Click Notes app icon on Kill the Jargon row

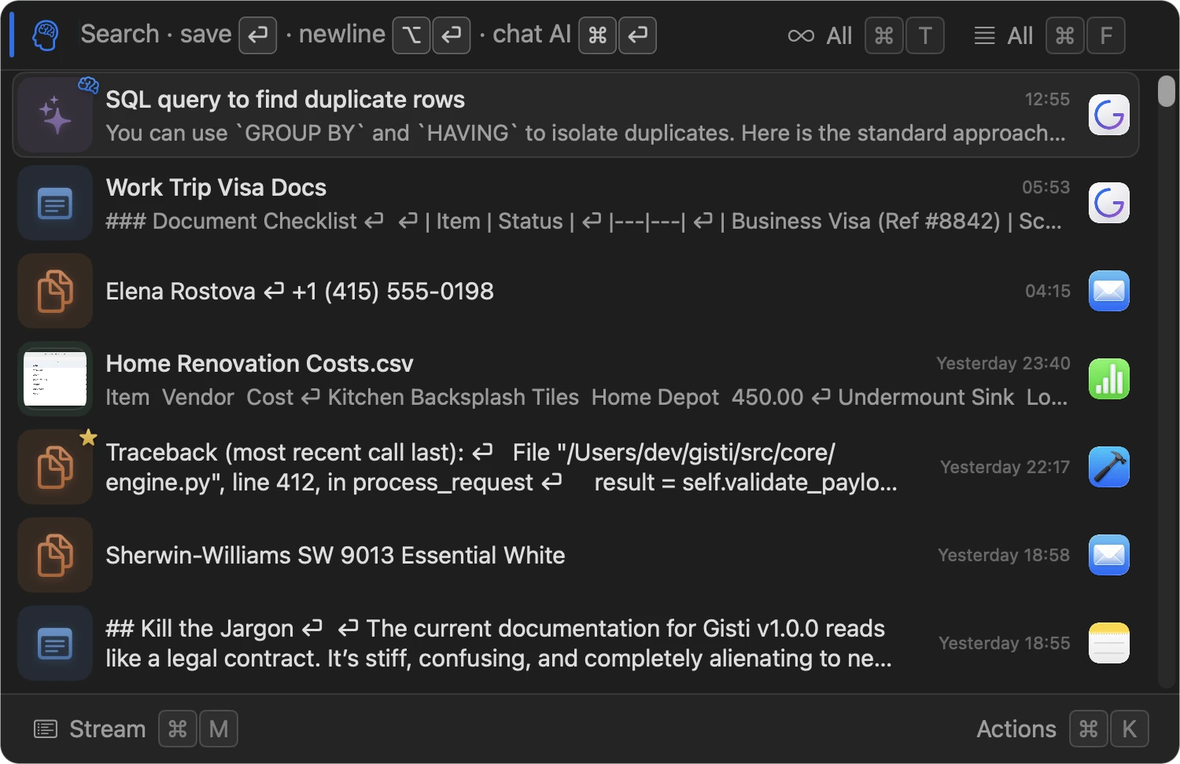point(1109,643)
